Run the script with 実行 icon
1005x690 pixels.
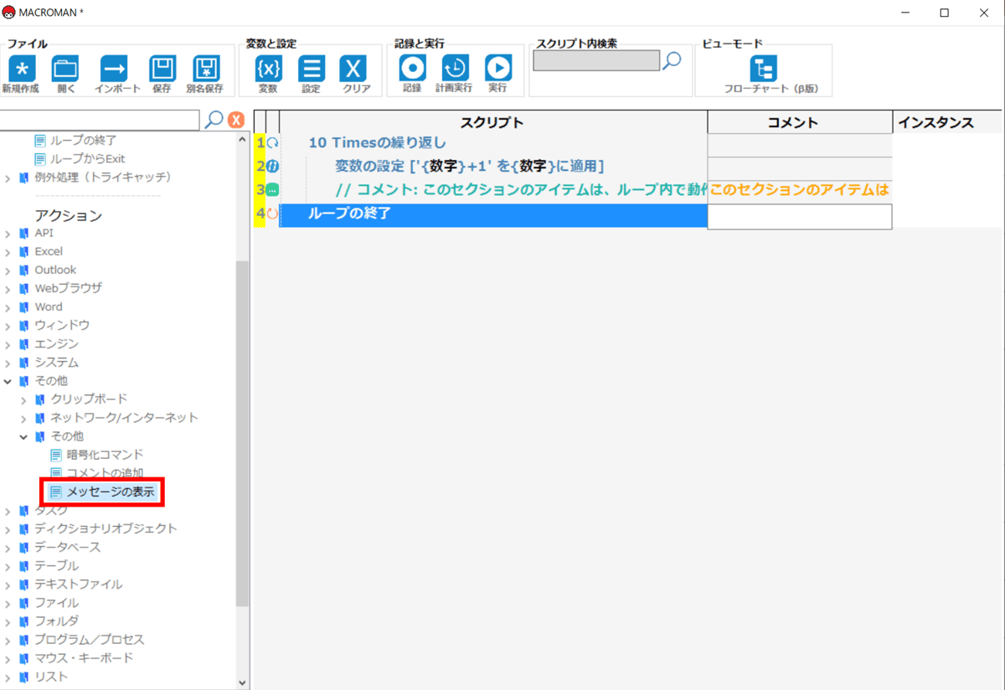(x=497, y=70)
